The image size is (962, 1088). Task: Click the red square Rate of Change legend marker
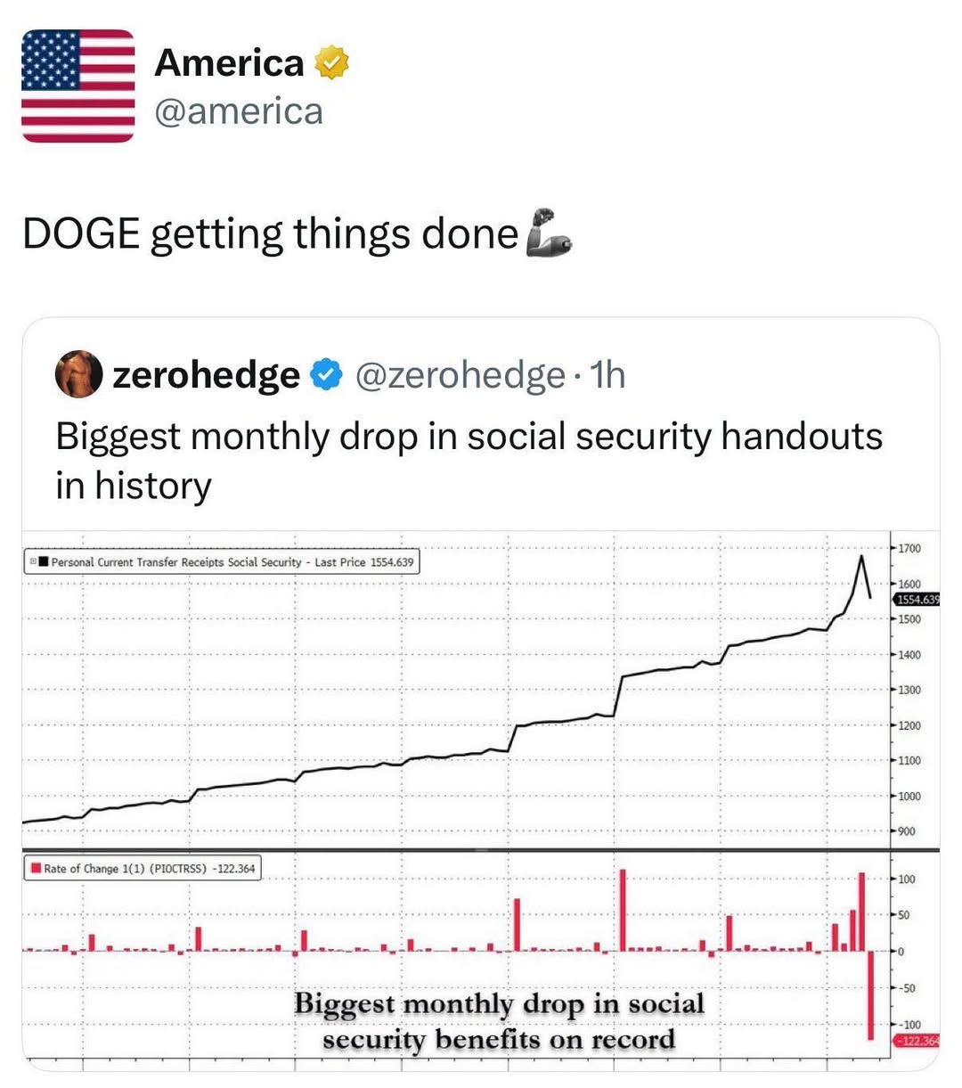(x=36, y=868)
